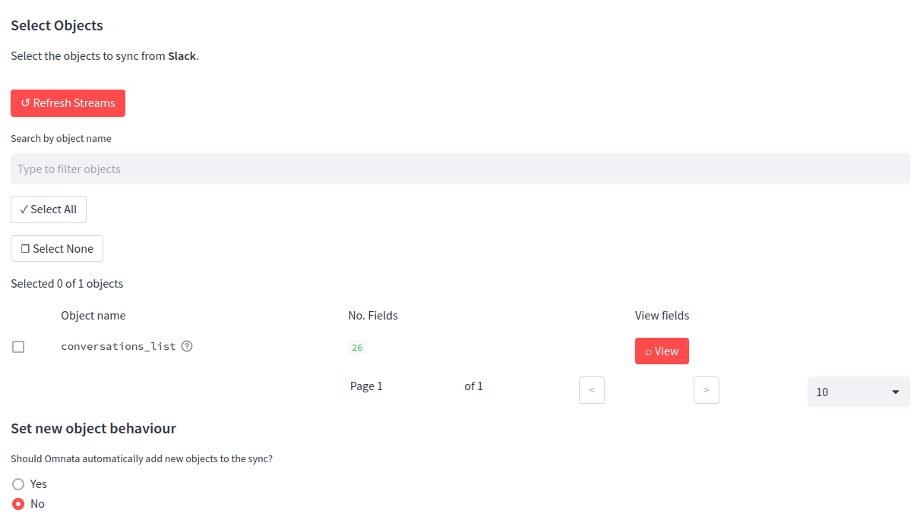Click the Object name column header

coord(93,316)
